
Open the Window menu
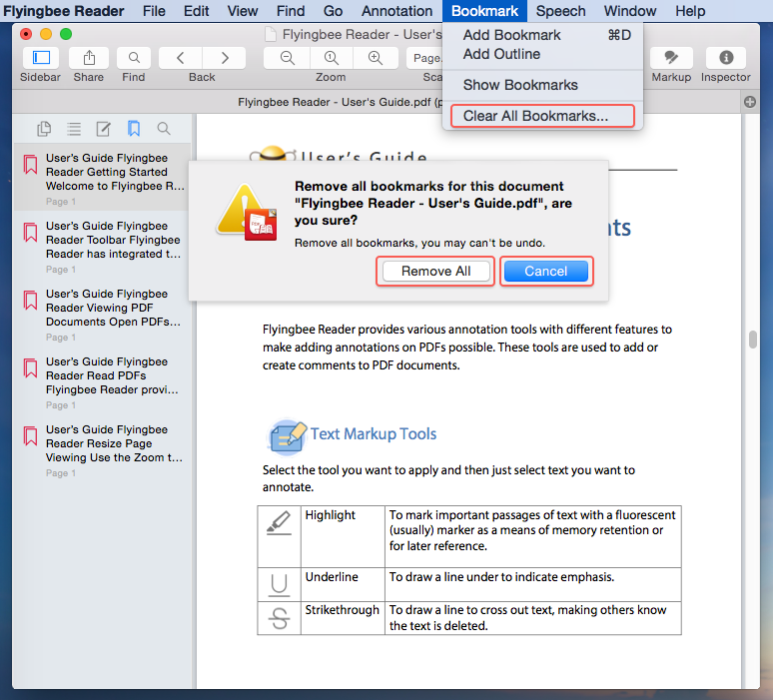tap(630, 11)
